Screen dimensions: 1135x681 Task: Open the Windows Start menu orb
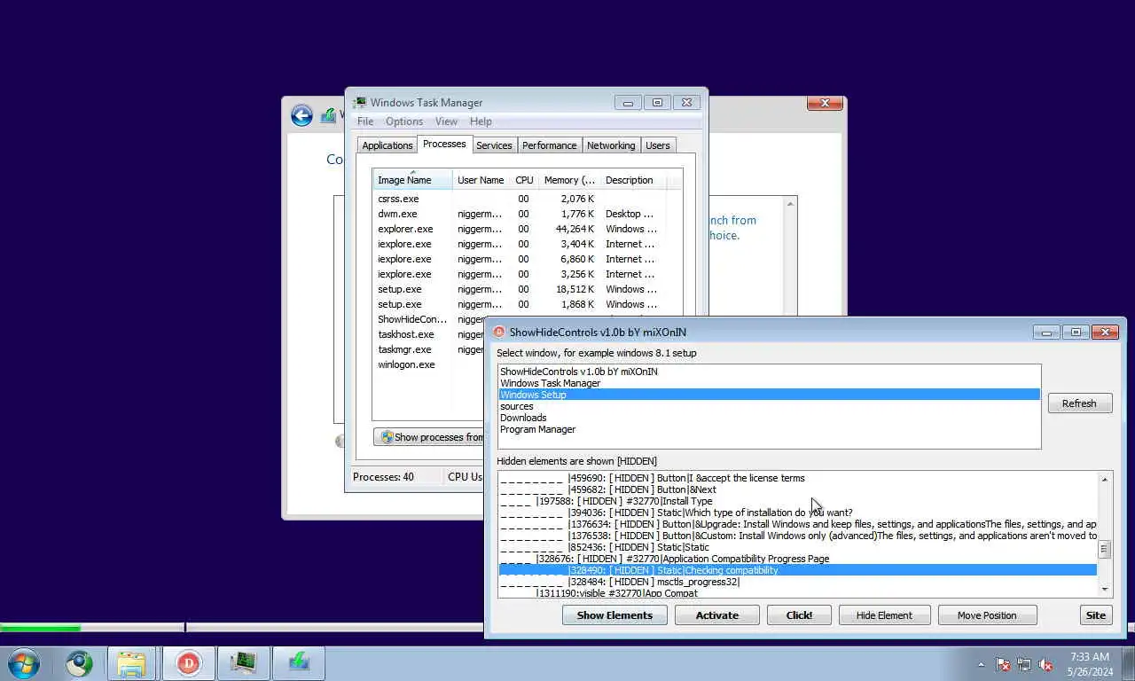coord(24,663)
